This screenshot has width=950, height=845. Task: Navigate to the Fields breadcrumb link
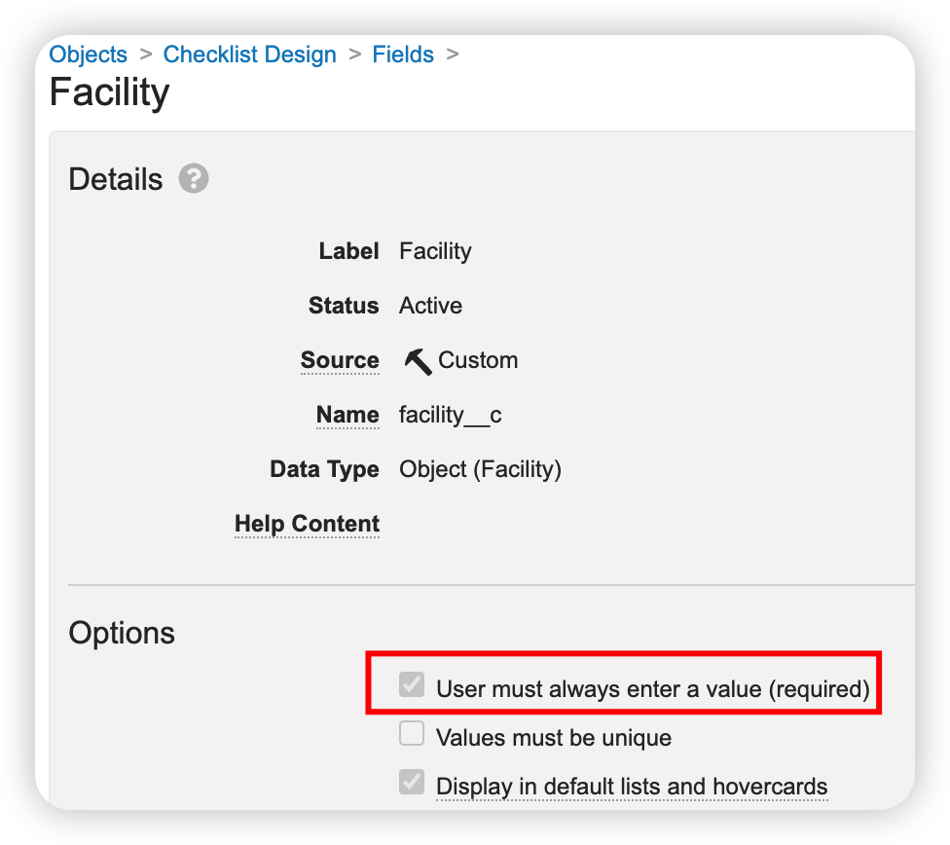click(x=403, y=55)
